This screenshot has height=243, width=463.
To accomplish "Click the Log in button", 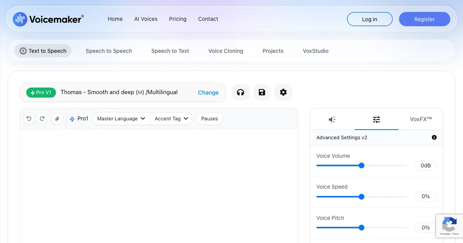I will pos(369,19).
